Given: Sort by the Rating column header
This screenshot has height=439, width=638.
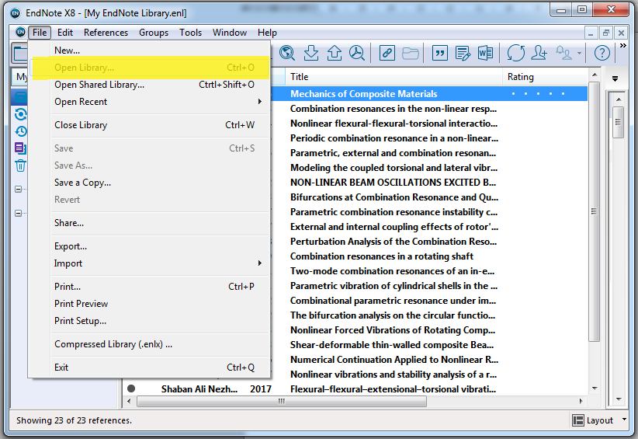Looking at the screenshot, I should click(x=545, y=77).
